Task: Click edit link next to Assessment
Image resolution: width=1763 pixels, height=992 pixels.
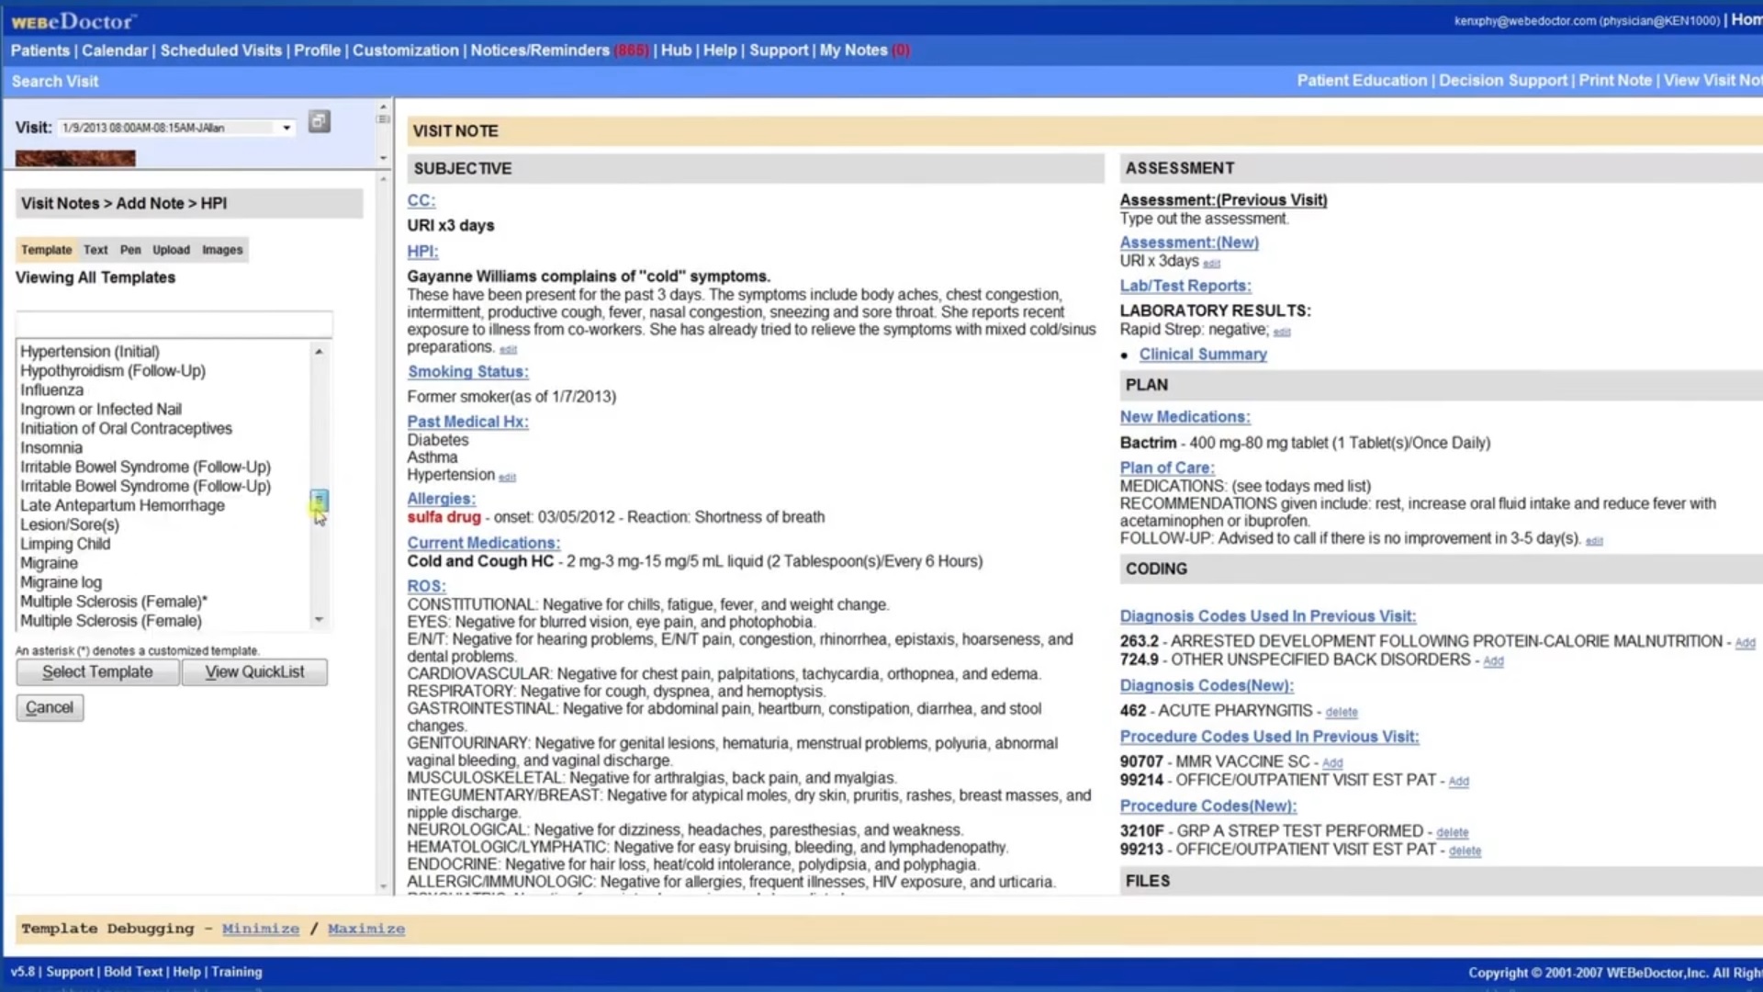Action: coord(1211,263)
